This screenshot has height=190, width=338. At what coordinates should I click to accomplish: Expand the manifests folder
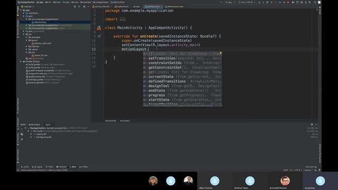[x=24, y=13]
